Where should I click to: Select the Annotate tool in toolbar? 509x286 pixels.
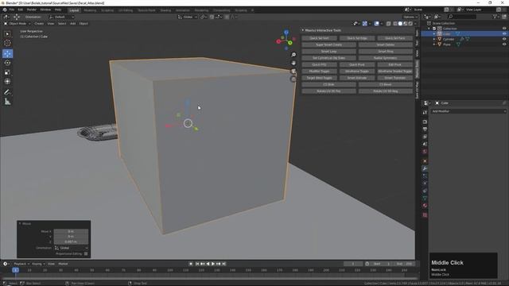[x=7, y=92]
